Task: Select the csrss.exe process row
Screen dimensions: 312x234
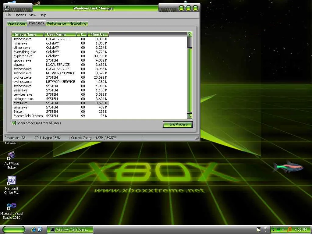Action: pyautogui.click(x=60, y=103)
